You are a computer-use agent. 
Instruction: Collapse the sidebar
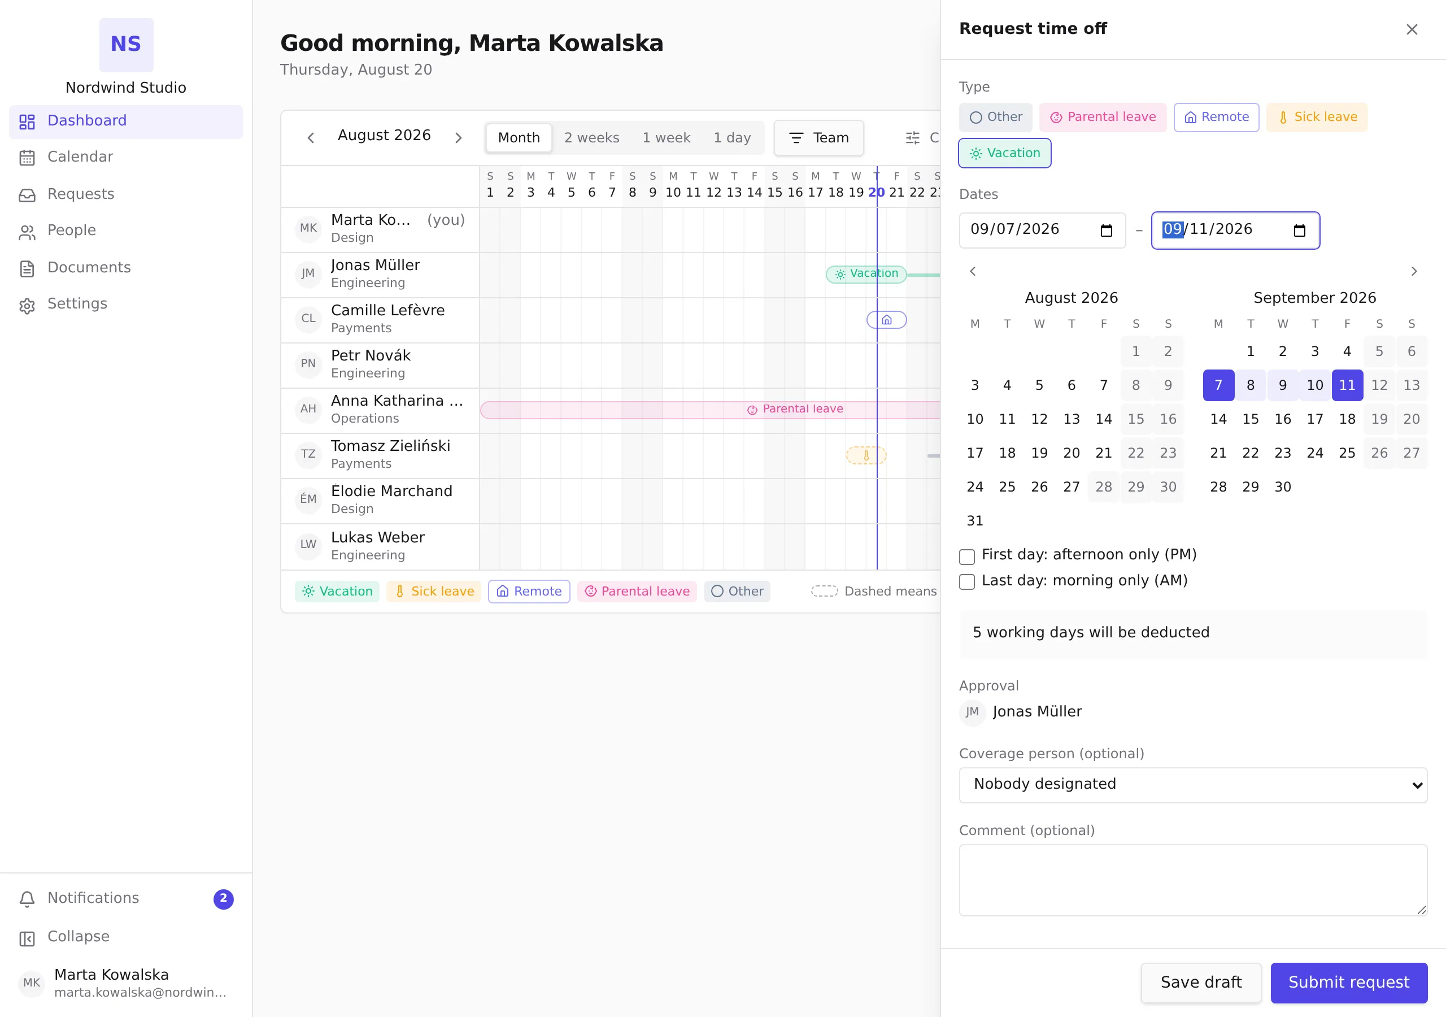126,937
